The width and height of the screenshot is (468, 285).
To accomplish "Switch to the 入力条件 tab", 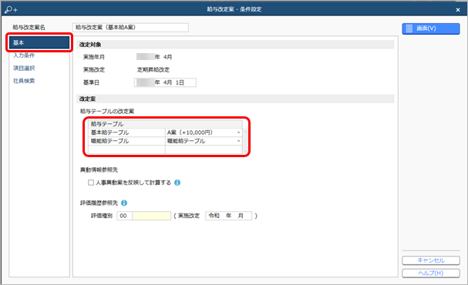I will pyautogui.click(x=24, y=55).
